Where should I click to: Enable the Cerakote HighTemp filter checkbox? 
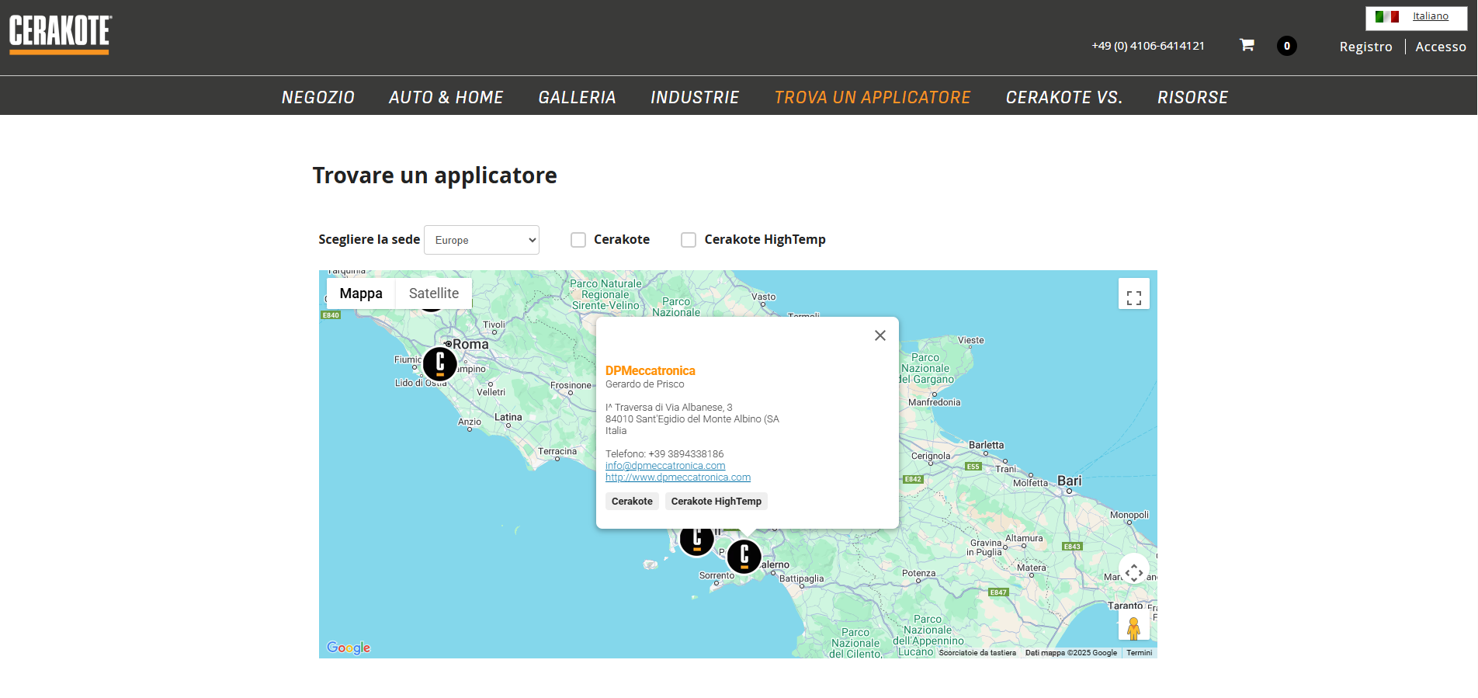click(x=689, y=240)
